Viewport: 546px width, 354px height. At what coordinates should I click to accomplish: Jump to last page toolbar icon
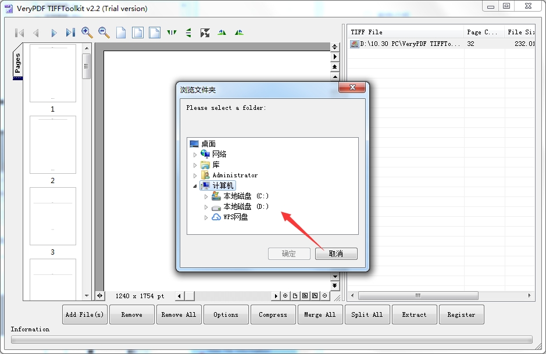tap(70, 33)
